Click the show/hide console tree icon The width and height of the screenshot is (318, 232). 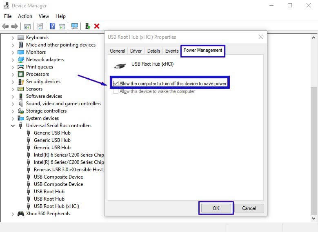tap(27, 27)
